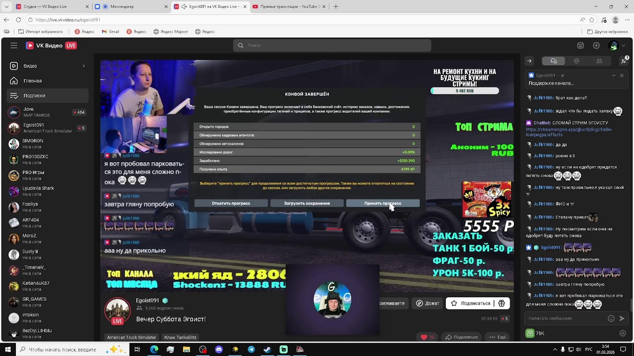Image resolution: width=634 pixels, height=356 pixels.
Task: Switch to the mentions @ tab
Action: point(577,61)
